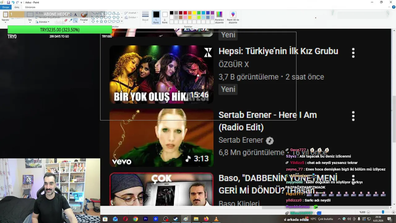Open the Fırçalar brushes tool
The height and width of the screenshot is (223, 396).
(x=84, y=16)
